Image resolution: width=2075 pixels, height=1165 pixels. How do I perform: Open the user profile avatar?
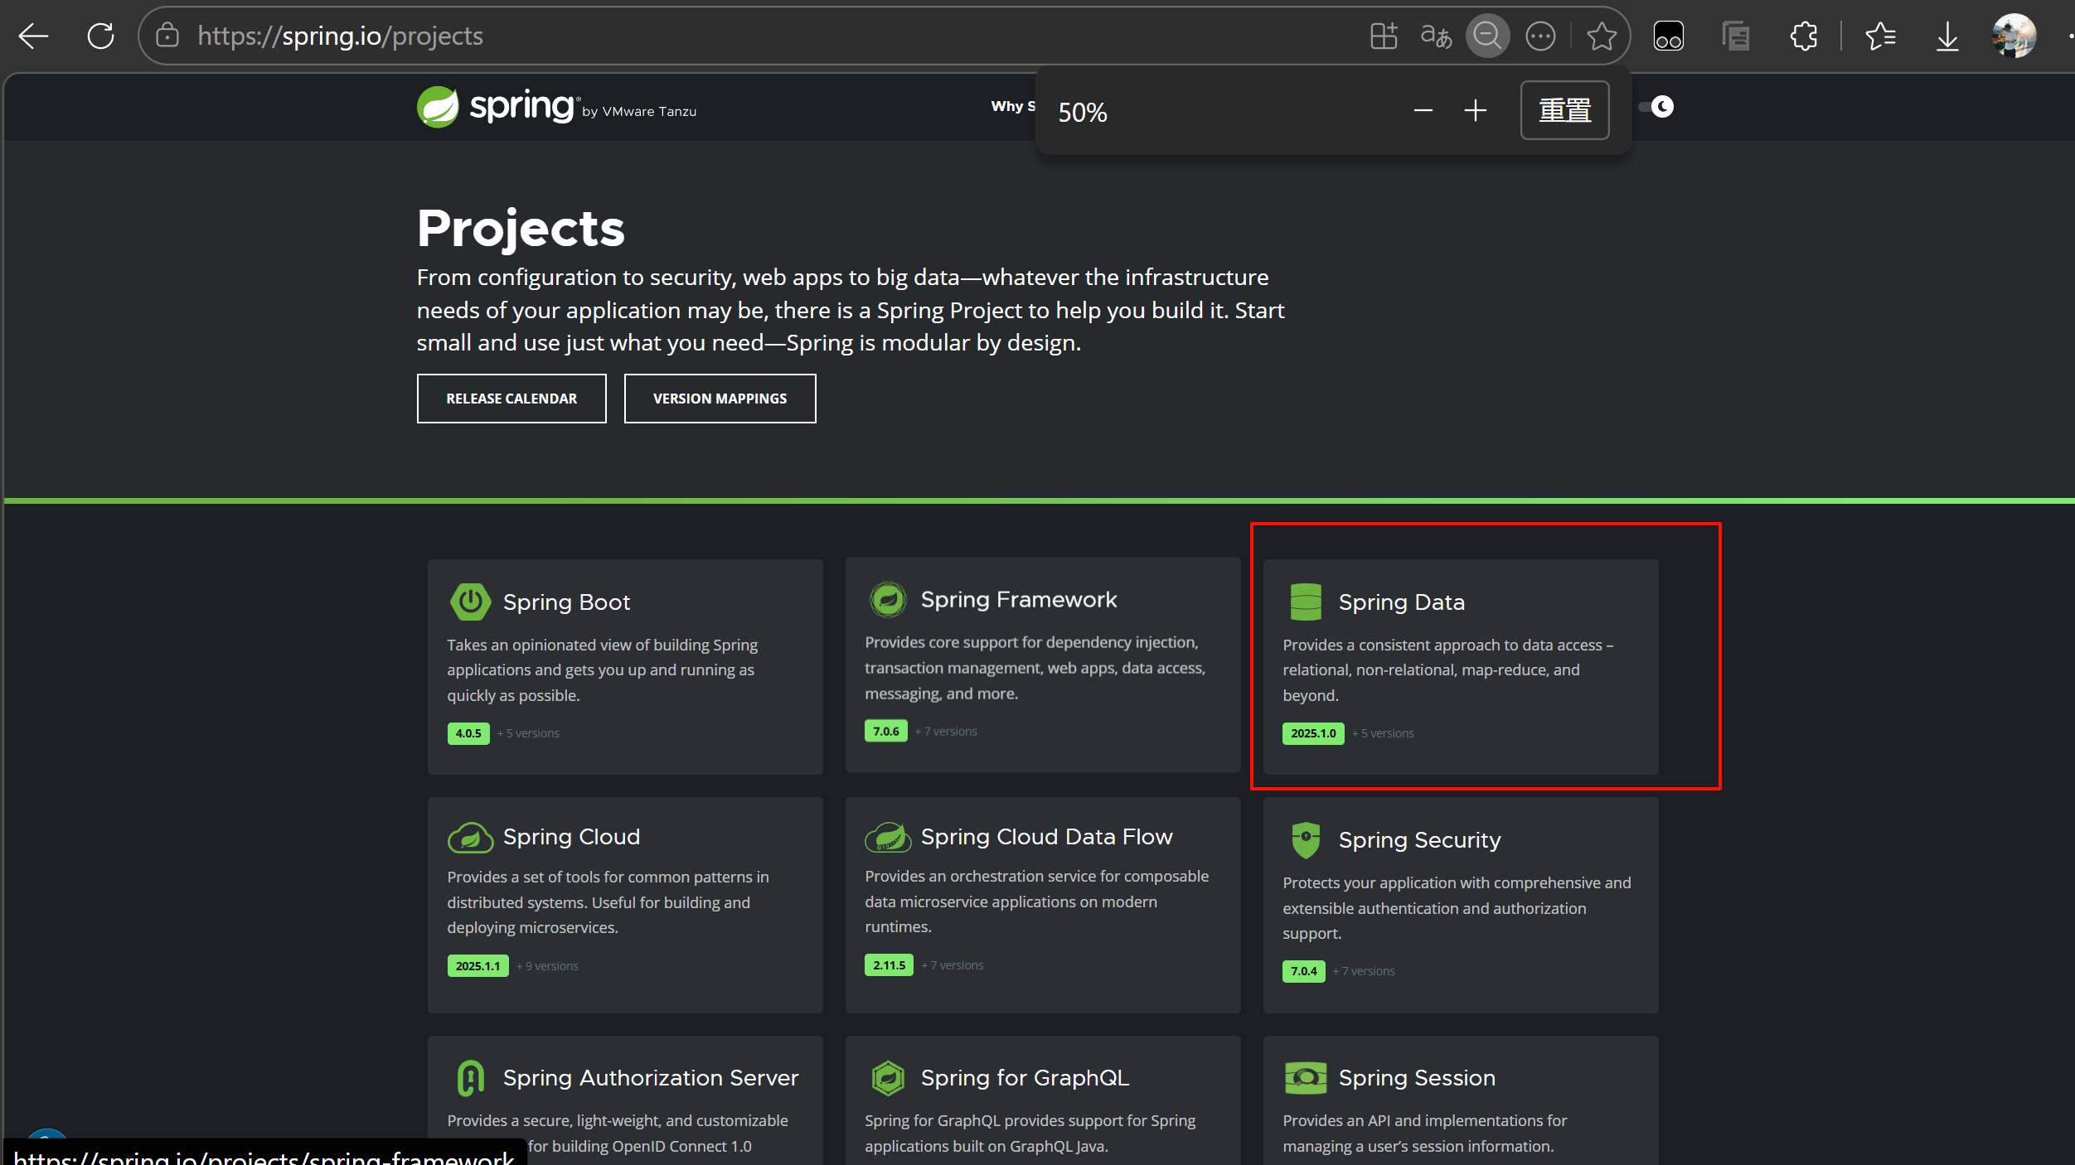[x=2013, y=36]
